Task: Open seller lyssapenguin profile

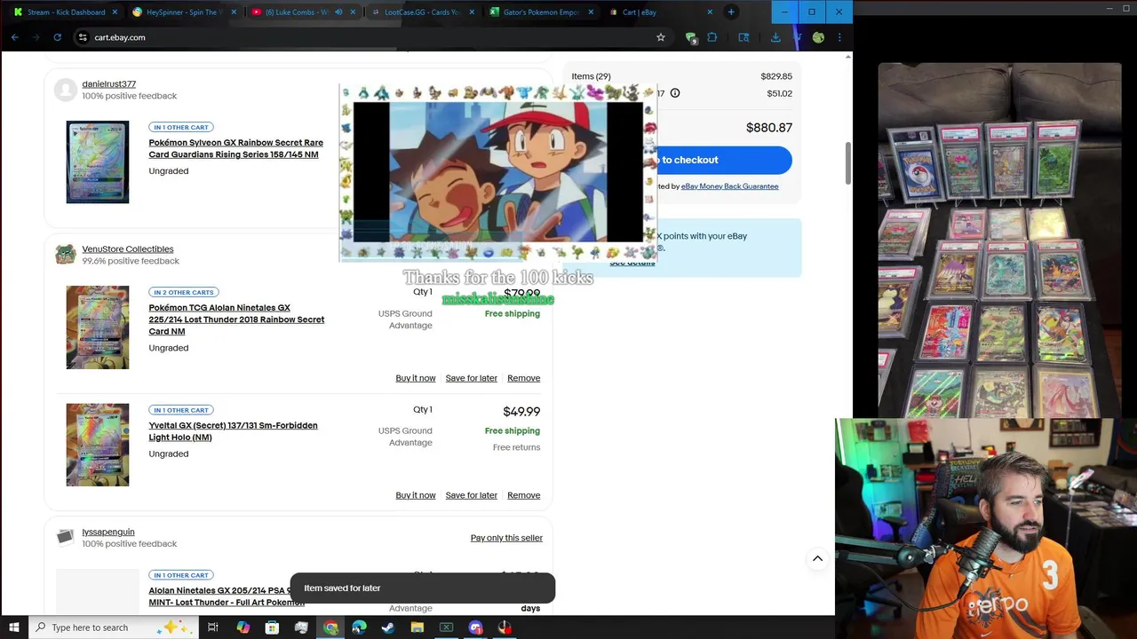Action: 108,532
